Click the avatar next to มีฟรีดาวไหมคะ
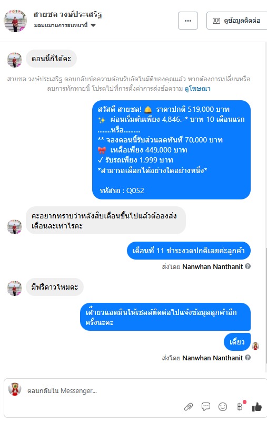This screenshot has height=421, width=267. [14, 288]
